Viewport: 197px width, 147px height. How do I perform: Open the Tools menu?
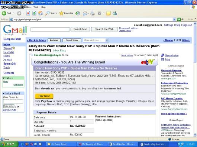tap(36, 7)
